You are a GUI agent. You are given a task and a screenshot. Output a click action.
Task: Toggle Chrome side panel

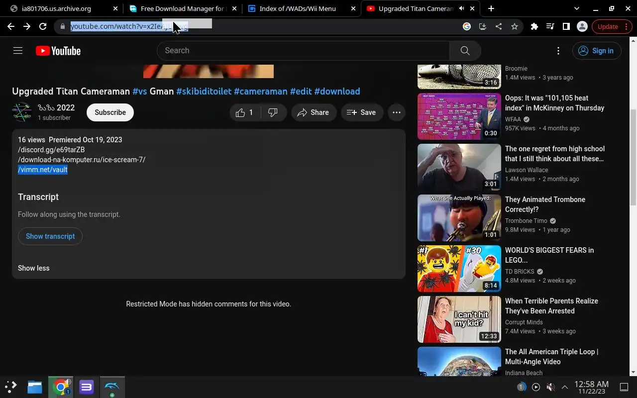(566, 26)
